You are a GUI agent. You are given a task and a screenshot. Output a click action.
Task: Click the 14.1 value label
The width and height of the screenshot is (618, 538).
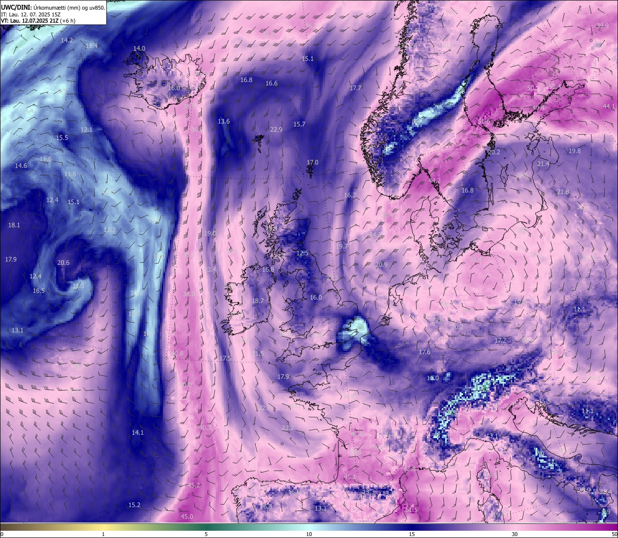coord(138,432)
